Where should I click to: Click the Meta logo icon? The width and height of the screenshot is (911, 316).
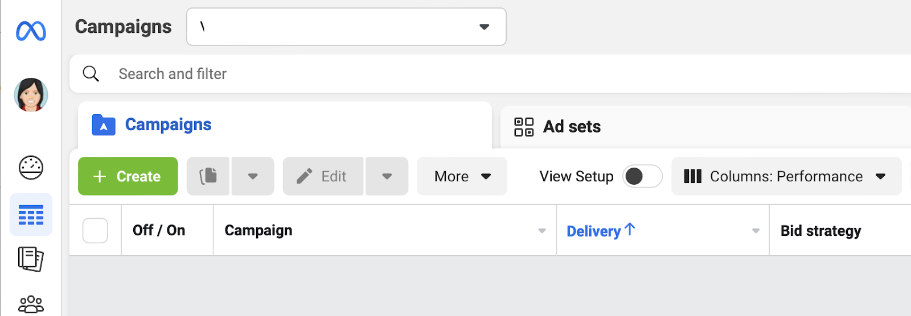[31, 31]
